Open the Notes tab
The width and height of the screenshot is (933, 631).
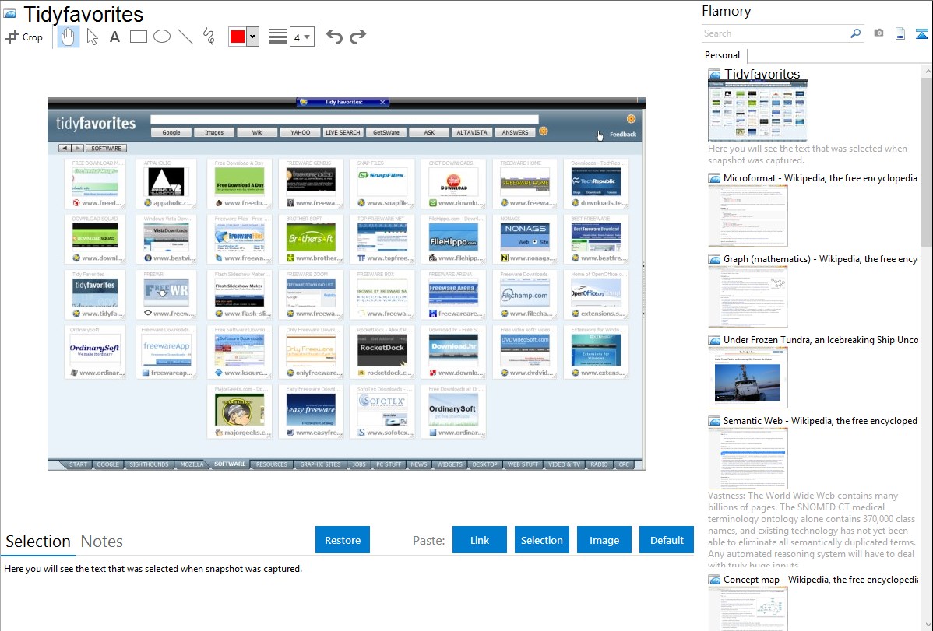coord(102,542)
